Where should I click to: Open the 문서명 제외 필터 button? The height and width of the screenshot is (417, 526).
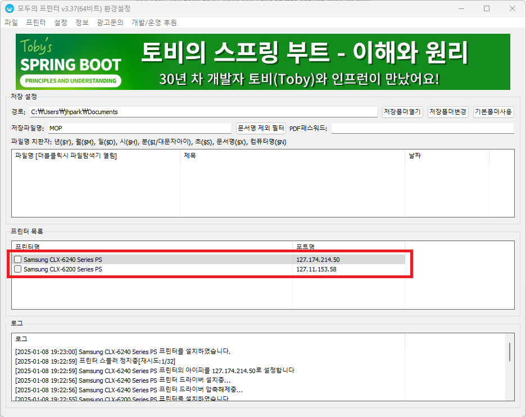tap(261, 128)
